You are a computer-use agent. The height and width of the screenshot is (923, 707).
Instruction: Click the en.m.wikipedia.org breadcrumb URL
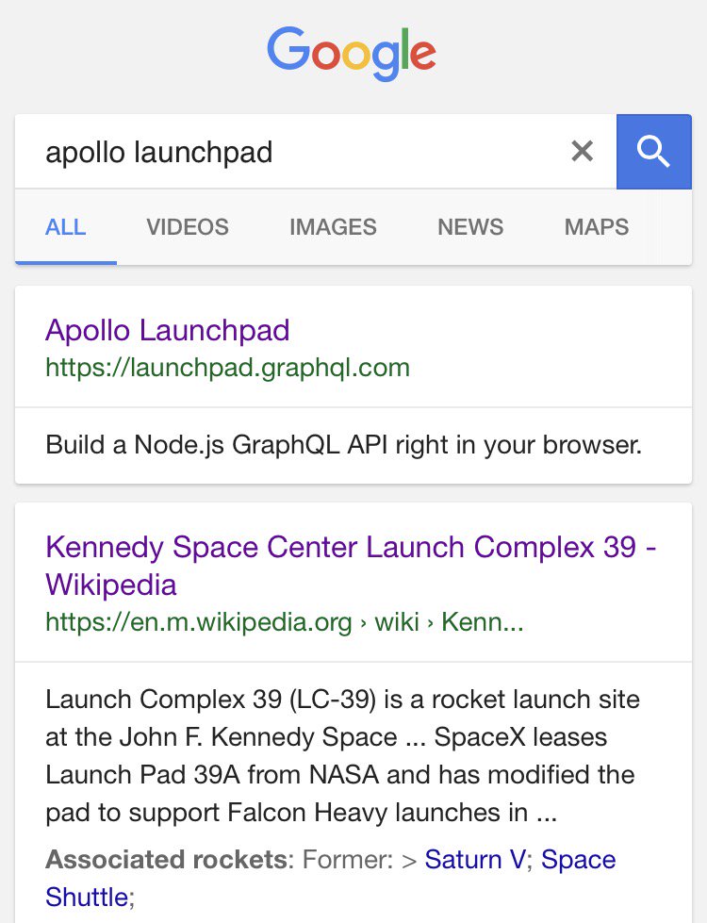tap(285, 621)
